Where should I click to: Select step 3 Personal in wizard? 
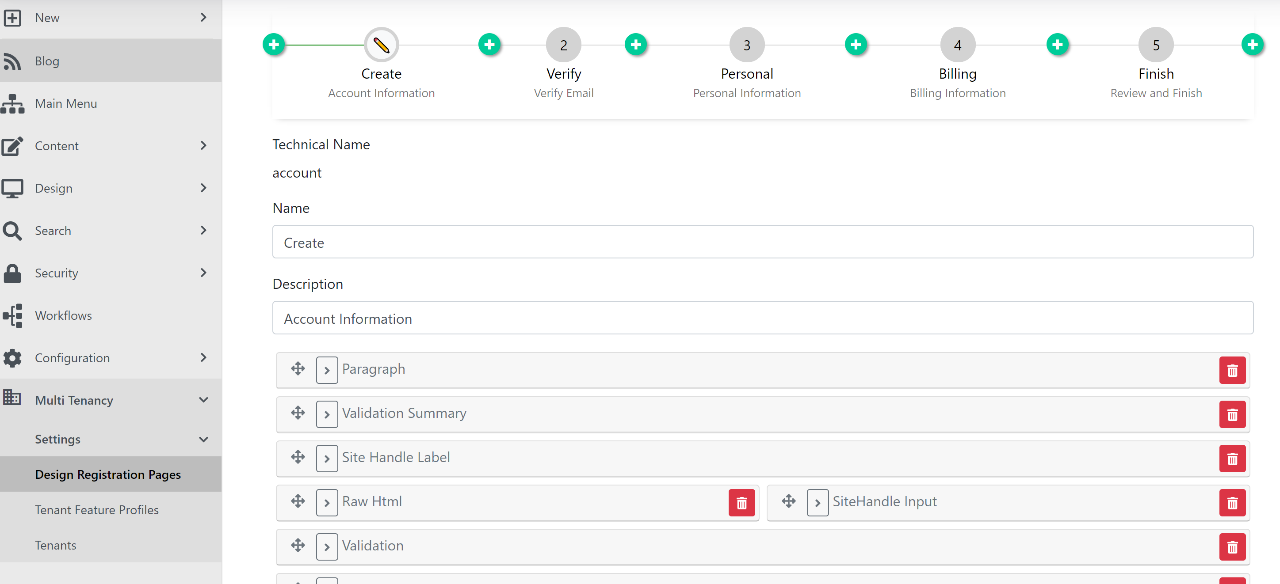(746, 45)
